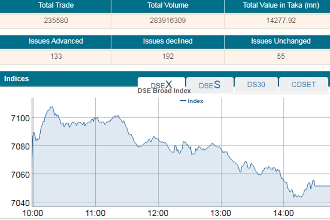
Task: Open the DSES index tab
Action: pos(209,85)
